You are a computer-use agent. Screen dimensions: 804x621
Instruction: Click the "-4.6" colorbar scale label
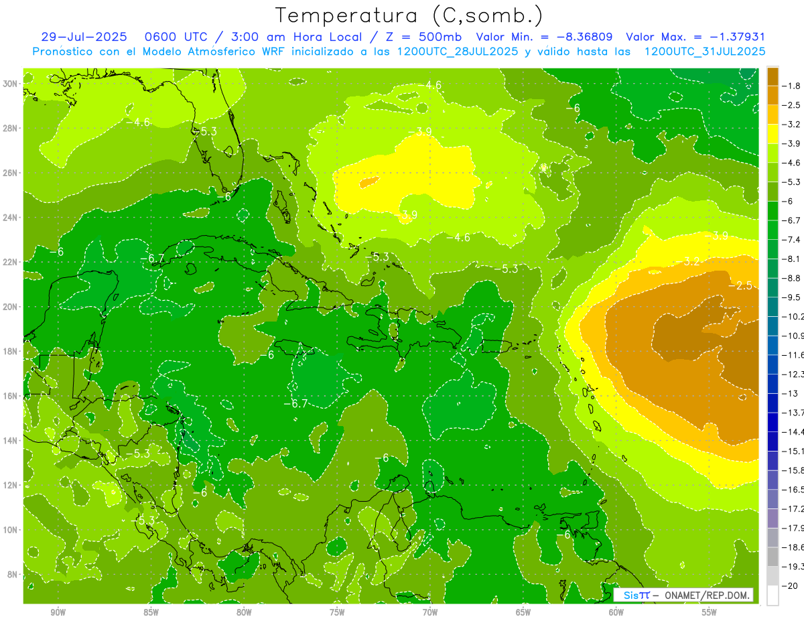click(x=791, y=163)
